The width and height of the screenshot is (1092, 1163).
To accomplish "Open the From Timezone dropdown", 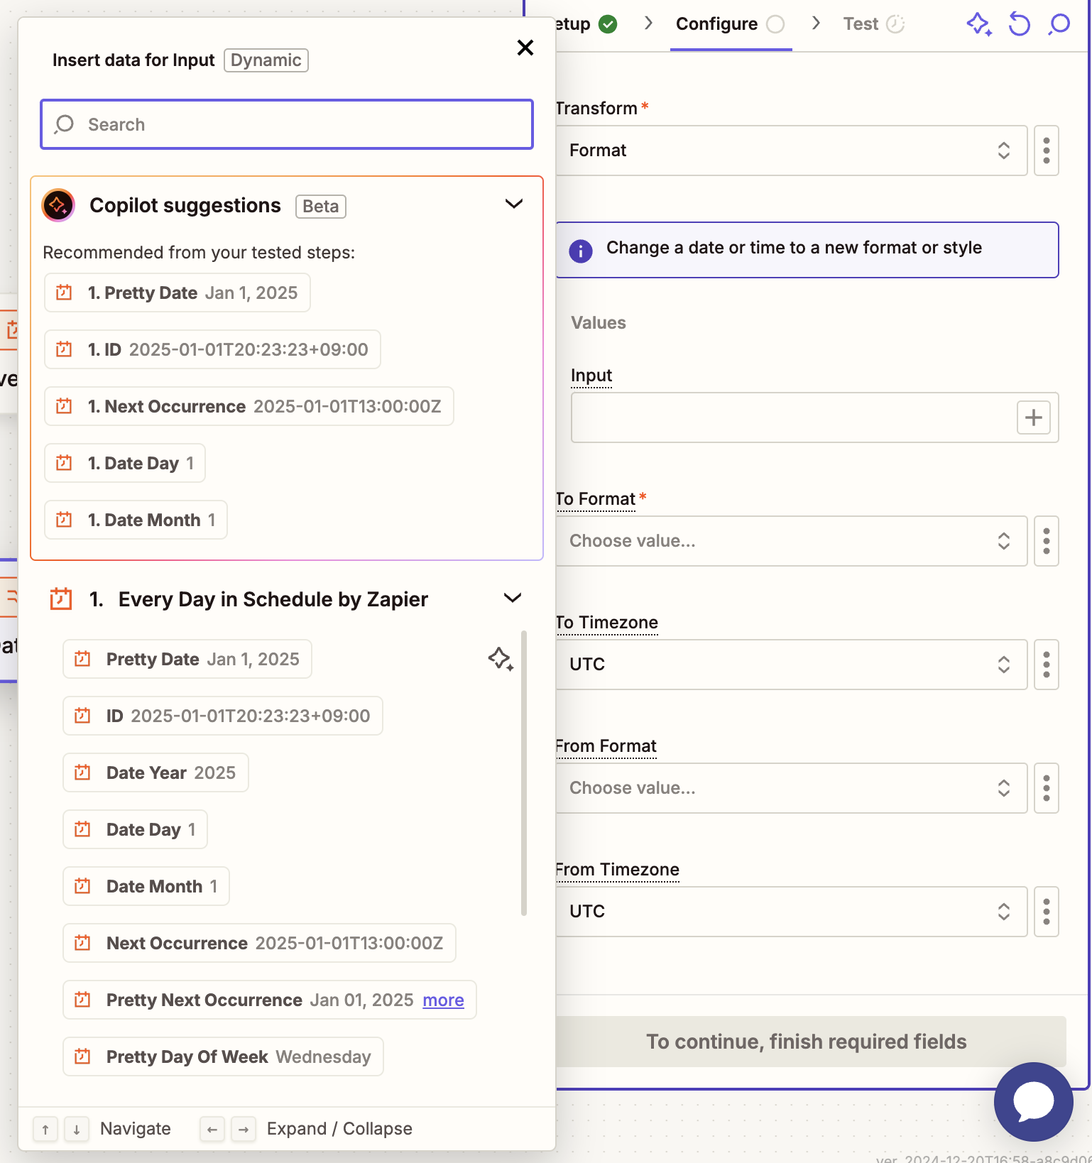I will pos(791,912).
